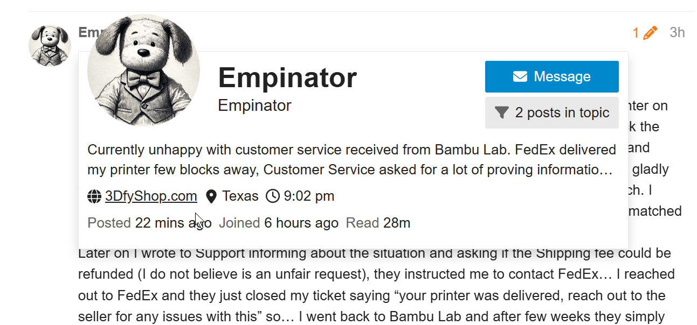697x325 pixels.
Task: Click the funnel filter icon
Action: click(502, 113)
